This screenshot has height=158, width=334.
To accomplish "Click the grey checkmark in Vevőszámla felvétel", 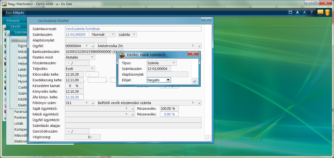I will coord(208,138).
